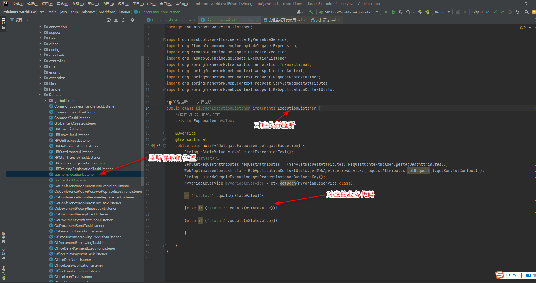Image resolution: width=536 pixels, height=283 pixels.
Task: Run with coverage shield icon
Action: pos(400,12)
